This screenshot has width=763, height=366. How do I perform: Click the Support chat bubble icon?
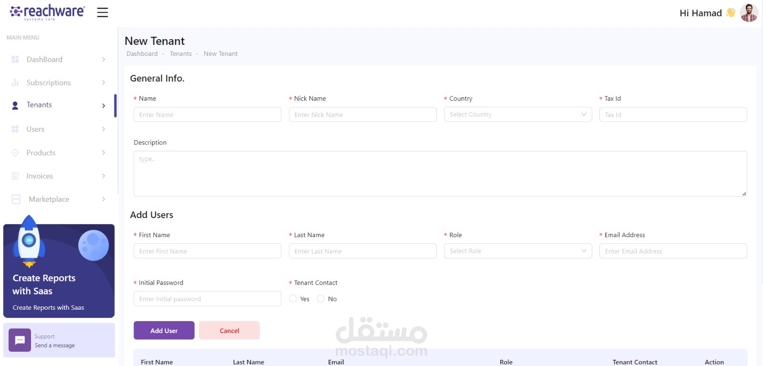[x=20, y=340]
